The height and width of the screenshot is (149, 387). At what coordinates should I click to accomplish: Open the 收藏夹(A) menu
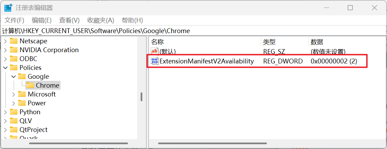(x=101, y=20)
